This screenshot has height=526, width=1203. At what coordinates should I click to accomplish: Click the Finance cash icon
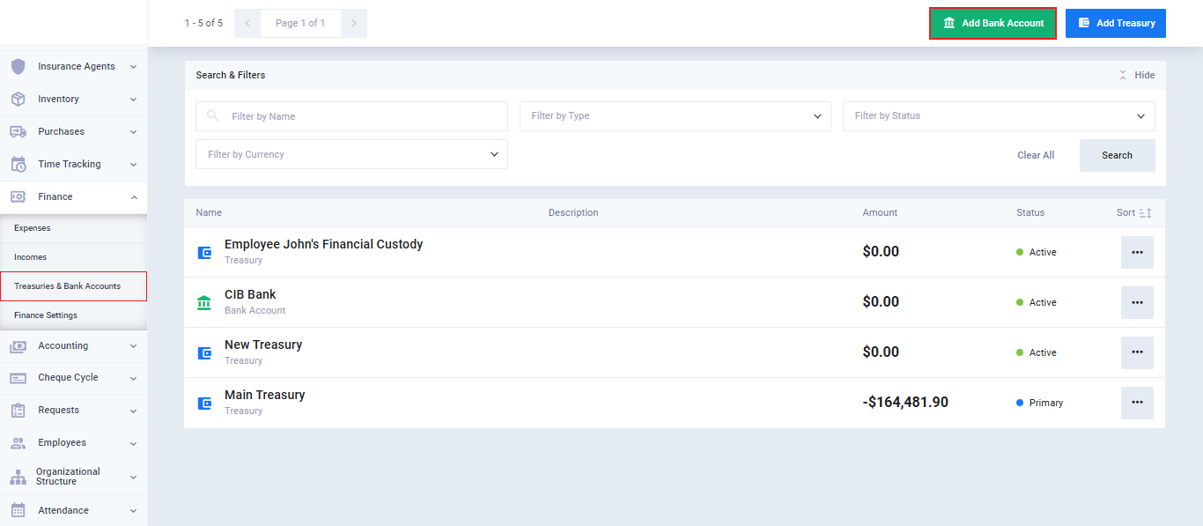pyautogui.click(x=18, y=196)
